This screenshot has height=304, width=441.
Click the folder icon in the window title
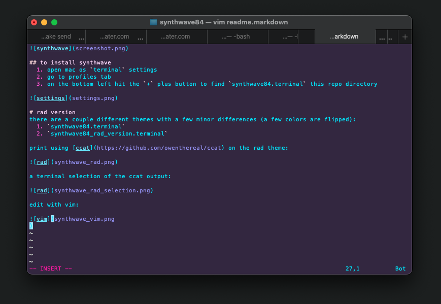(x=154, y=22)
